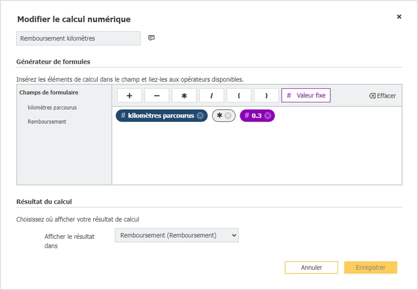Viewport: 418px width, 290px height.
Task: Add a closing parenthesis to formula
Action: (x=266, y=96)
